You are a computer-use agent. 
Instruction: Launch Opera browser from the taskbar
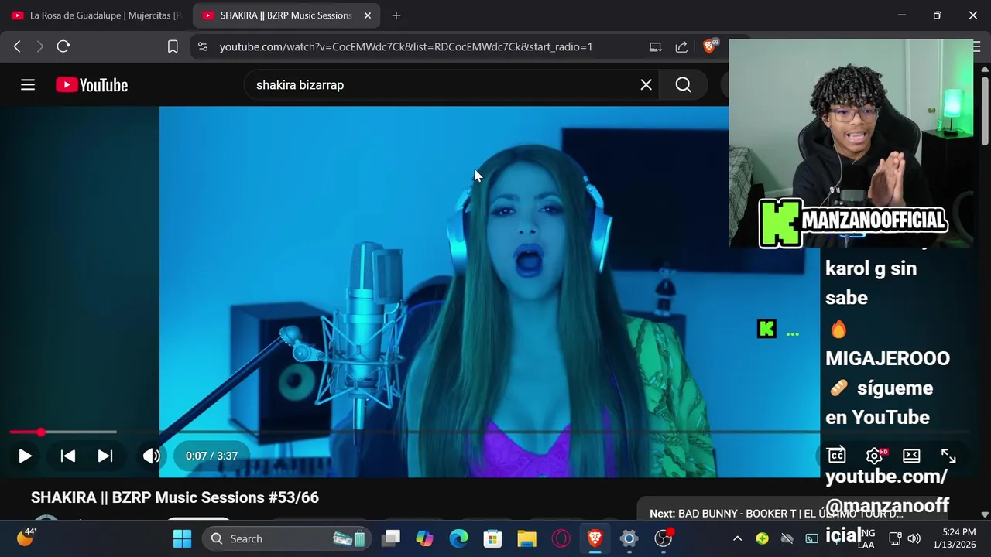click(x=561, y=538)
